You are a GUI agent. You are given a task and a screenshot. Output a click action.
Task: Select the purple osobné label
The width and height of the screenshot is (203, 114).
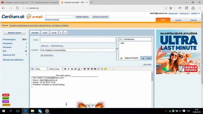click(x=6, y=102)
